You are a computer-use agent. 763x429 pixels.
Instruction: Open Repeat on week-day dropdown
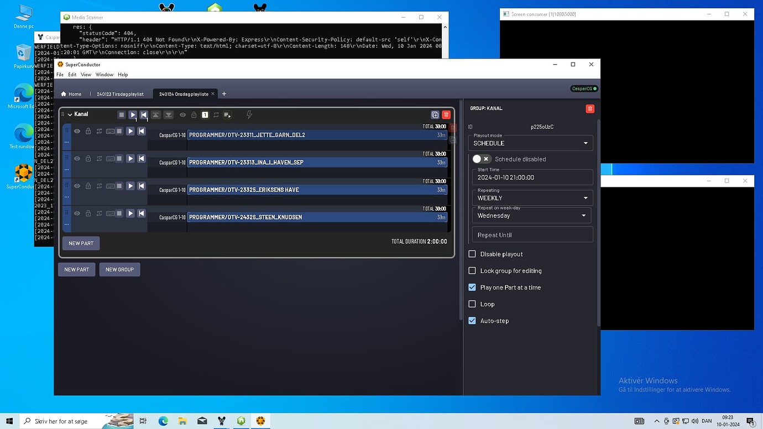click(x=531, y=215)
